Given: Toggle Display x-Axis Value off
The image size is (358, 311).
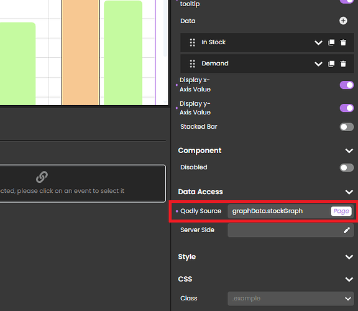Looking at the screenshot, I should click(347, 85).
